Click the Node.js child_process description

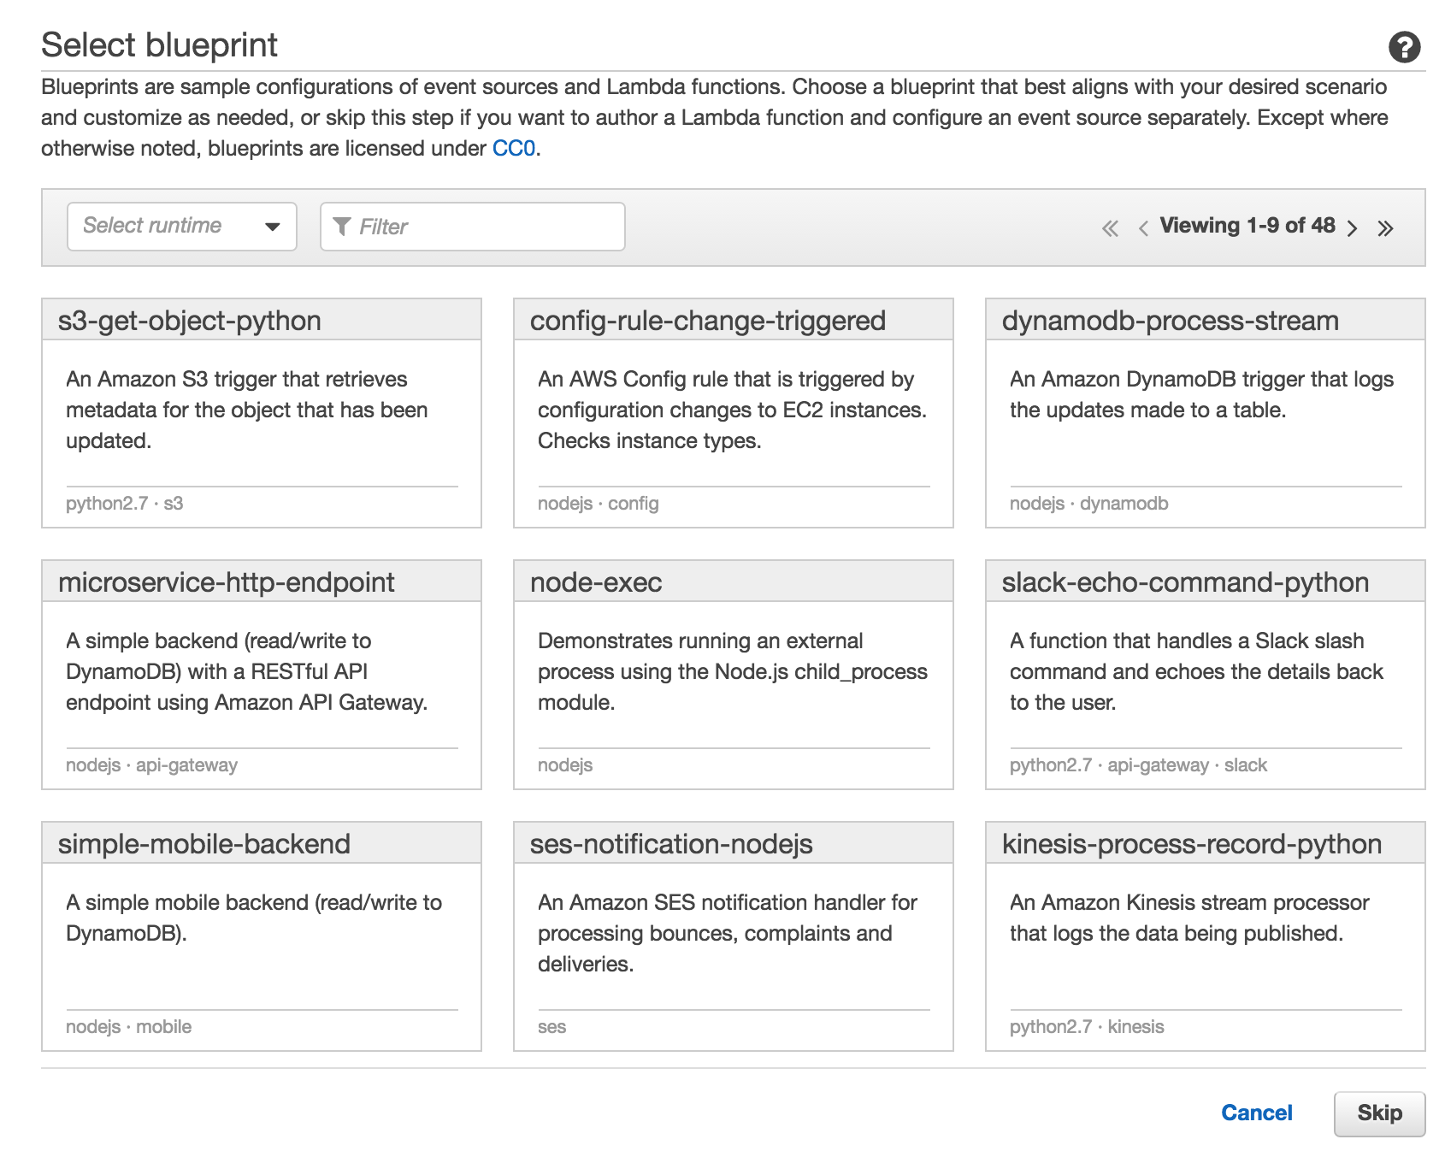(x=733, y=672)
